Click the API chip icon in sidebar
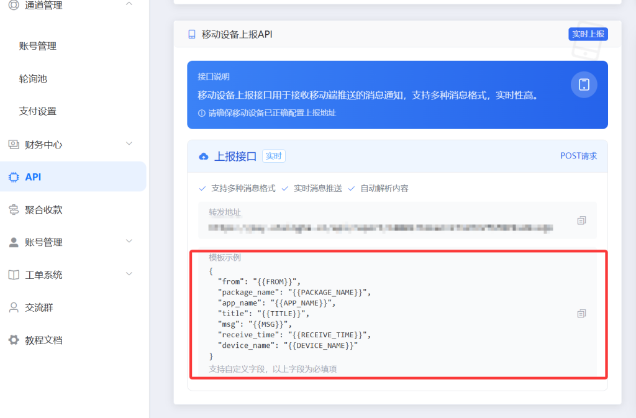Viewport: 636px width, 418px height. click(x=14, y=177)
